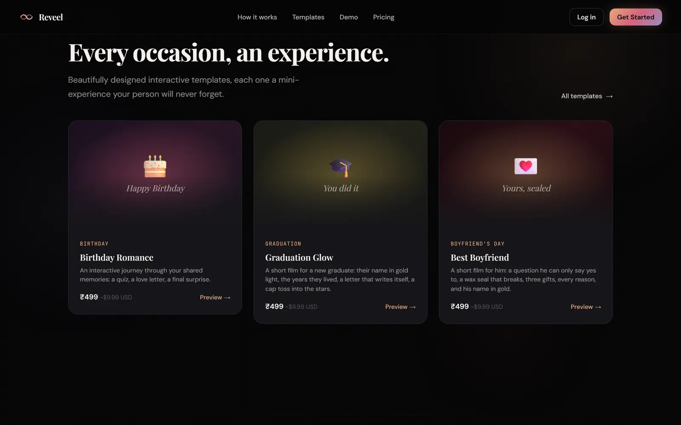Preview the Best Boyfriend template

[586, 307]
